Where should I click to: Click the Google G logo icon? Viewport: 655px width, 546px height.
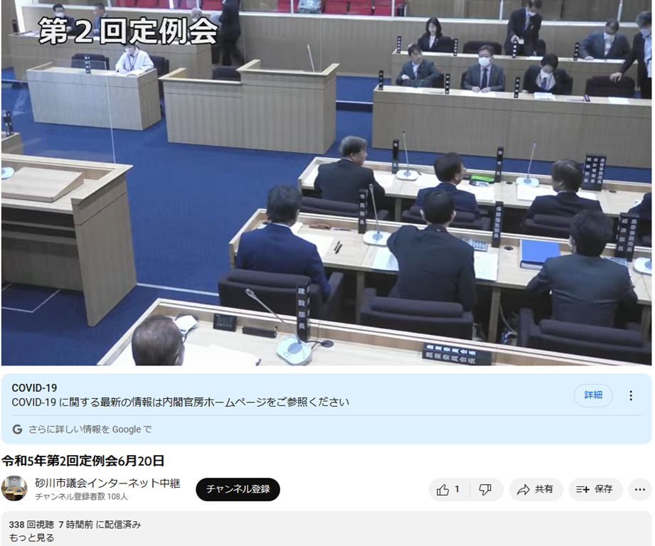point(17,429)
